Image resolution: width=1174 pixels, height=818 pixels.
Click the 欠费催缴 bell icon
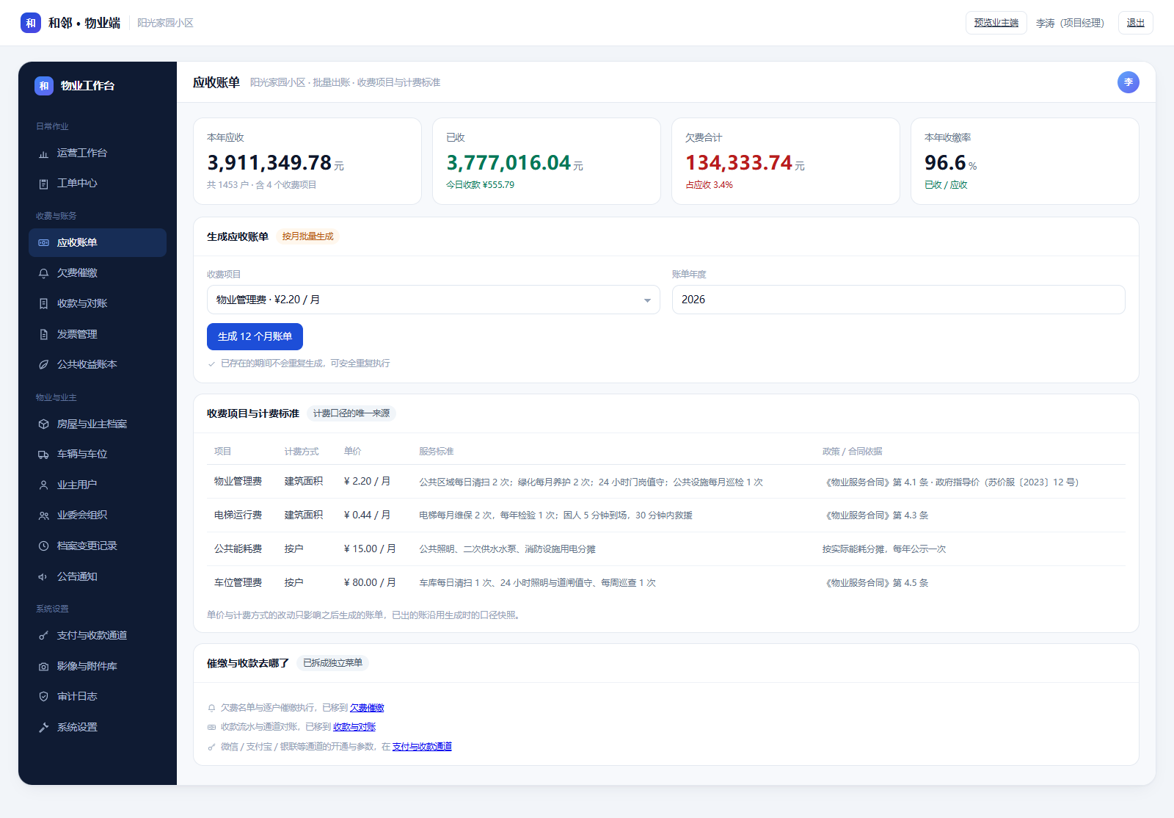[43, 273]
